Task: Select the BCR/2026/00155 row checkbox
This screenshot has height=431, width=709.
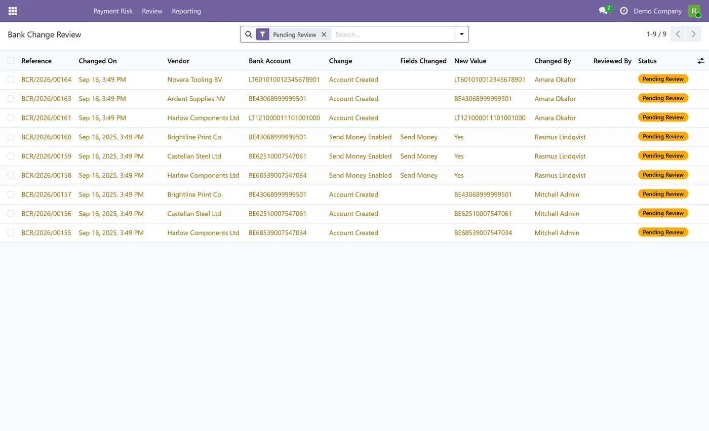Action: tap(11, 233)
